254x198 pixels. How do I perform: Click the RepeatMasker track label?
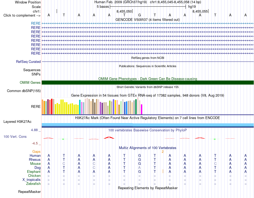point(29,192)
